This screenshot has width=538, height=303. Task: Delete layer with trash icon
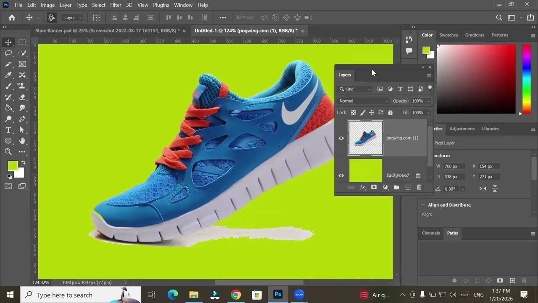click(419, 187)
